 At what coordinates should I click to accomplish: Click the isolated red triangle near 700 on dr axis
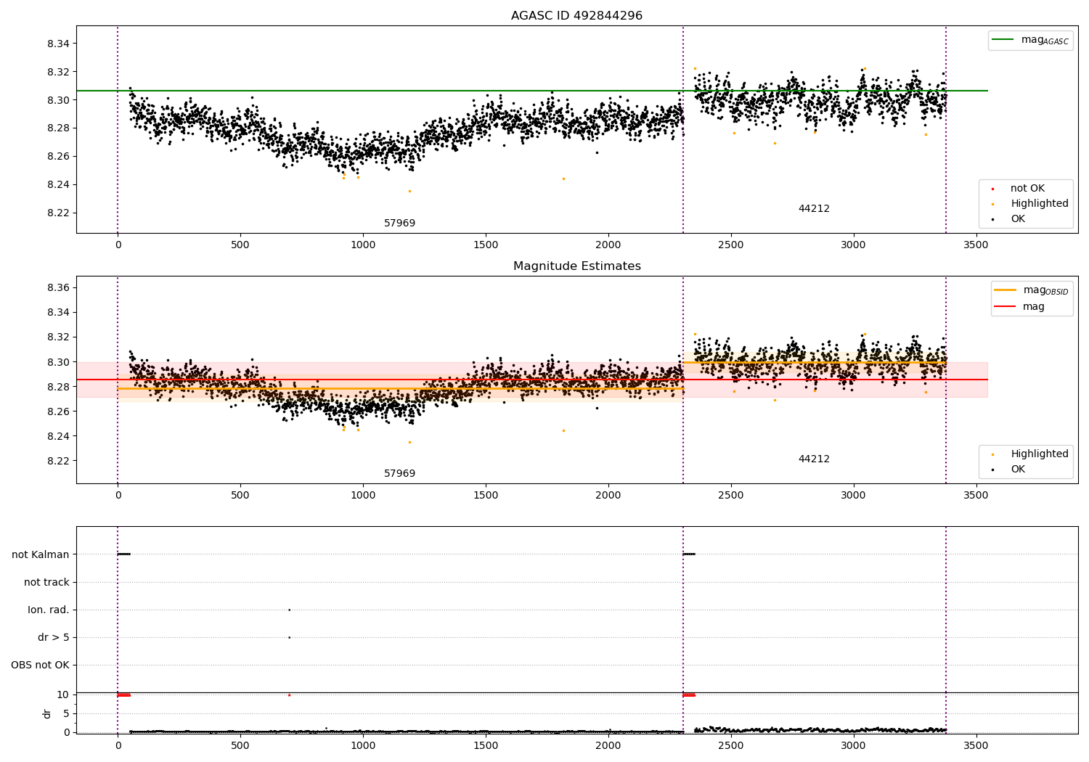289,695
